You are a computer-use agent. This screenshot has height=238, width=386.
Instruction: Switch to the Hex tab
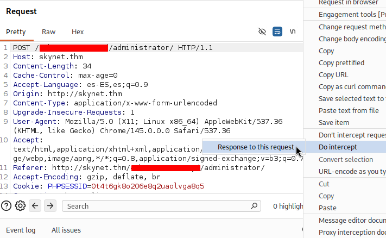point(78,32)
